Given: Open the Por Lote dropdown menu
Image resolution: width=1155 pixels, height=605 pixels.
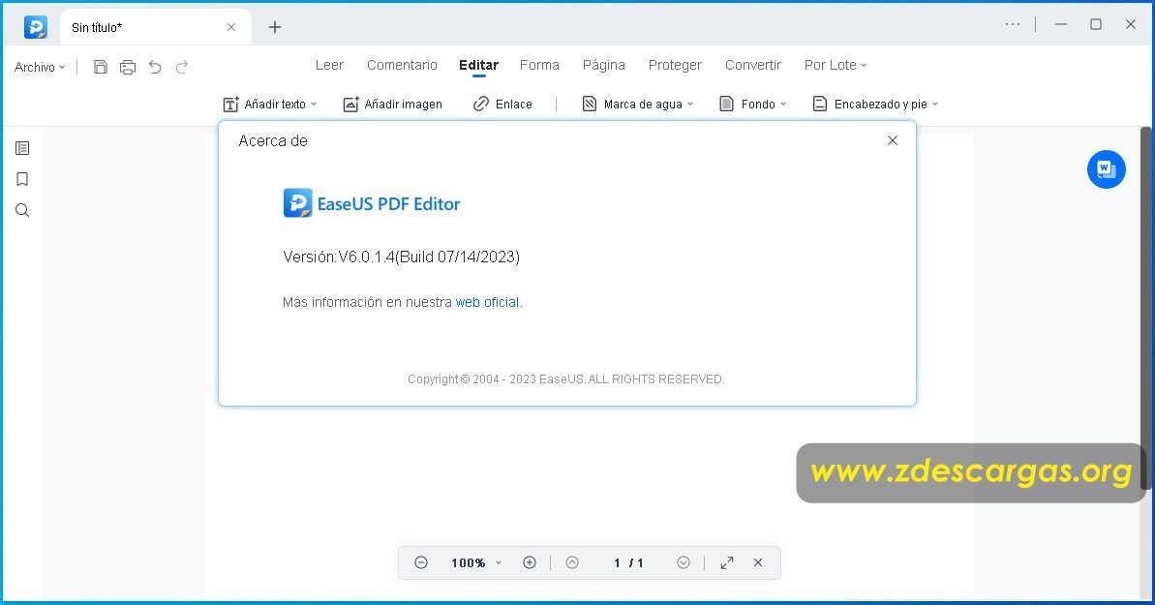Looking at the screenshot, I should tap(836, 65).
